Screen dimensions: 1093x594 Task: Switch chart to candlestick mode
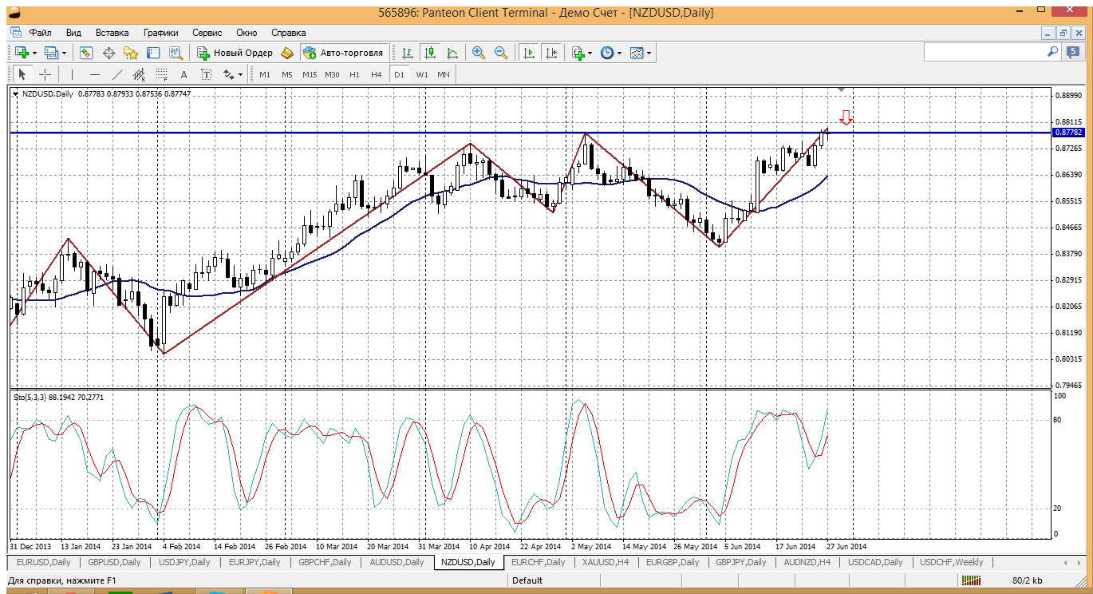(430, 53)
